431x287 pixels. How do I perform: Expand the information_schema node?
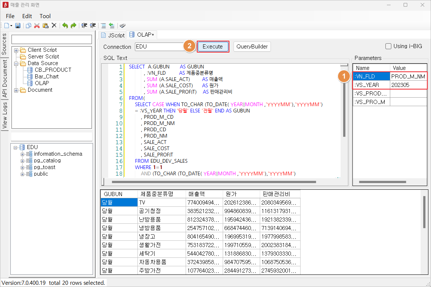(x=23, y=154)
